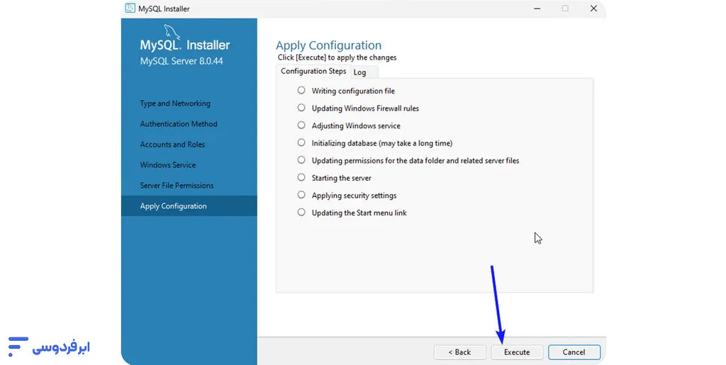Open the Configuration Steps tab

[x=313, y=72]
